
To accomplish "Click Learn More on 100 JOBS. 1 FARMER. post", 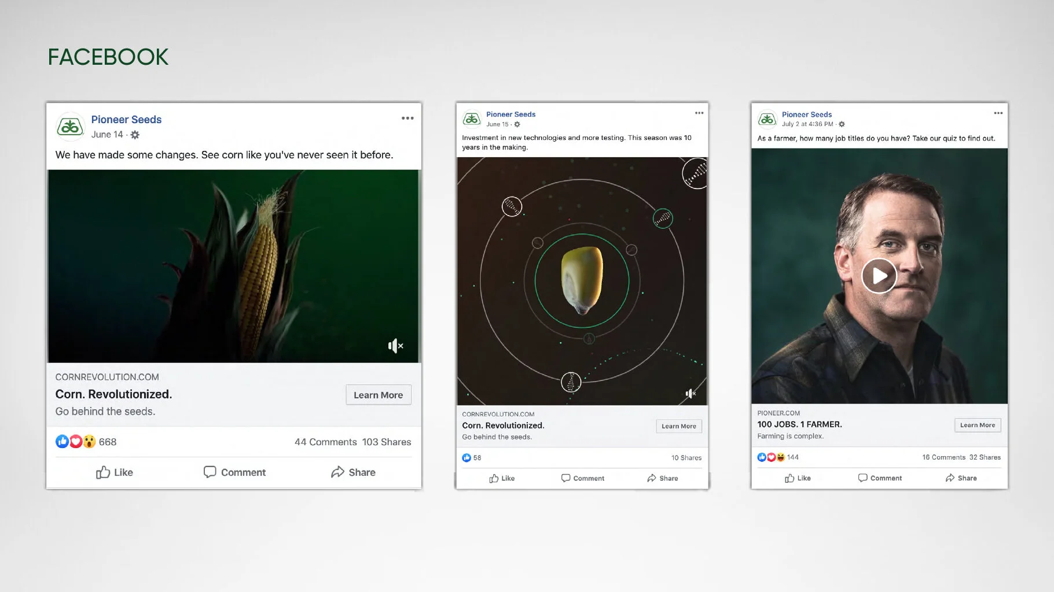I will (x=978, y=425).
